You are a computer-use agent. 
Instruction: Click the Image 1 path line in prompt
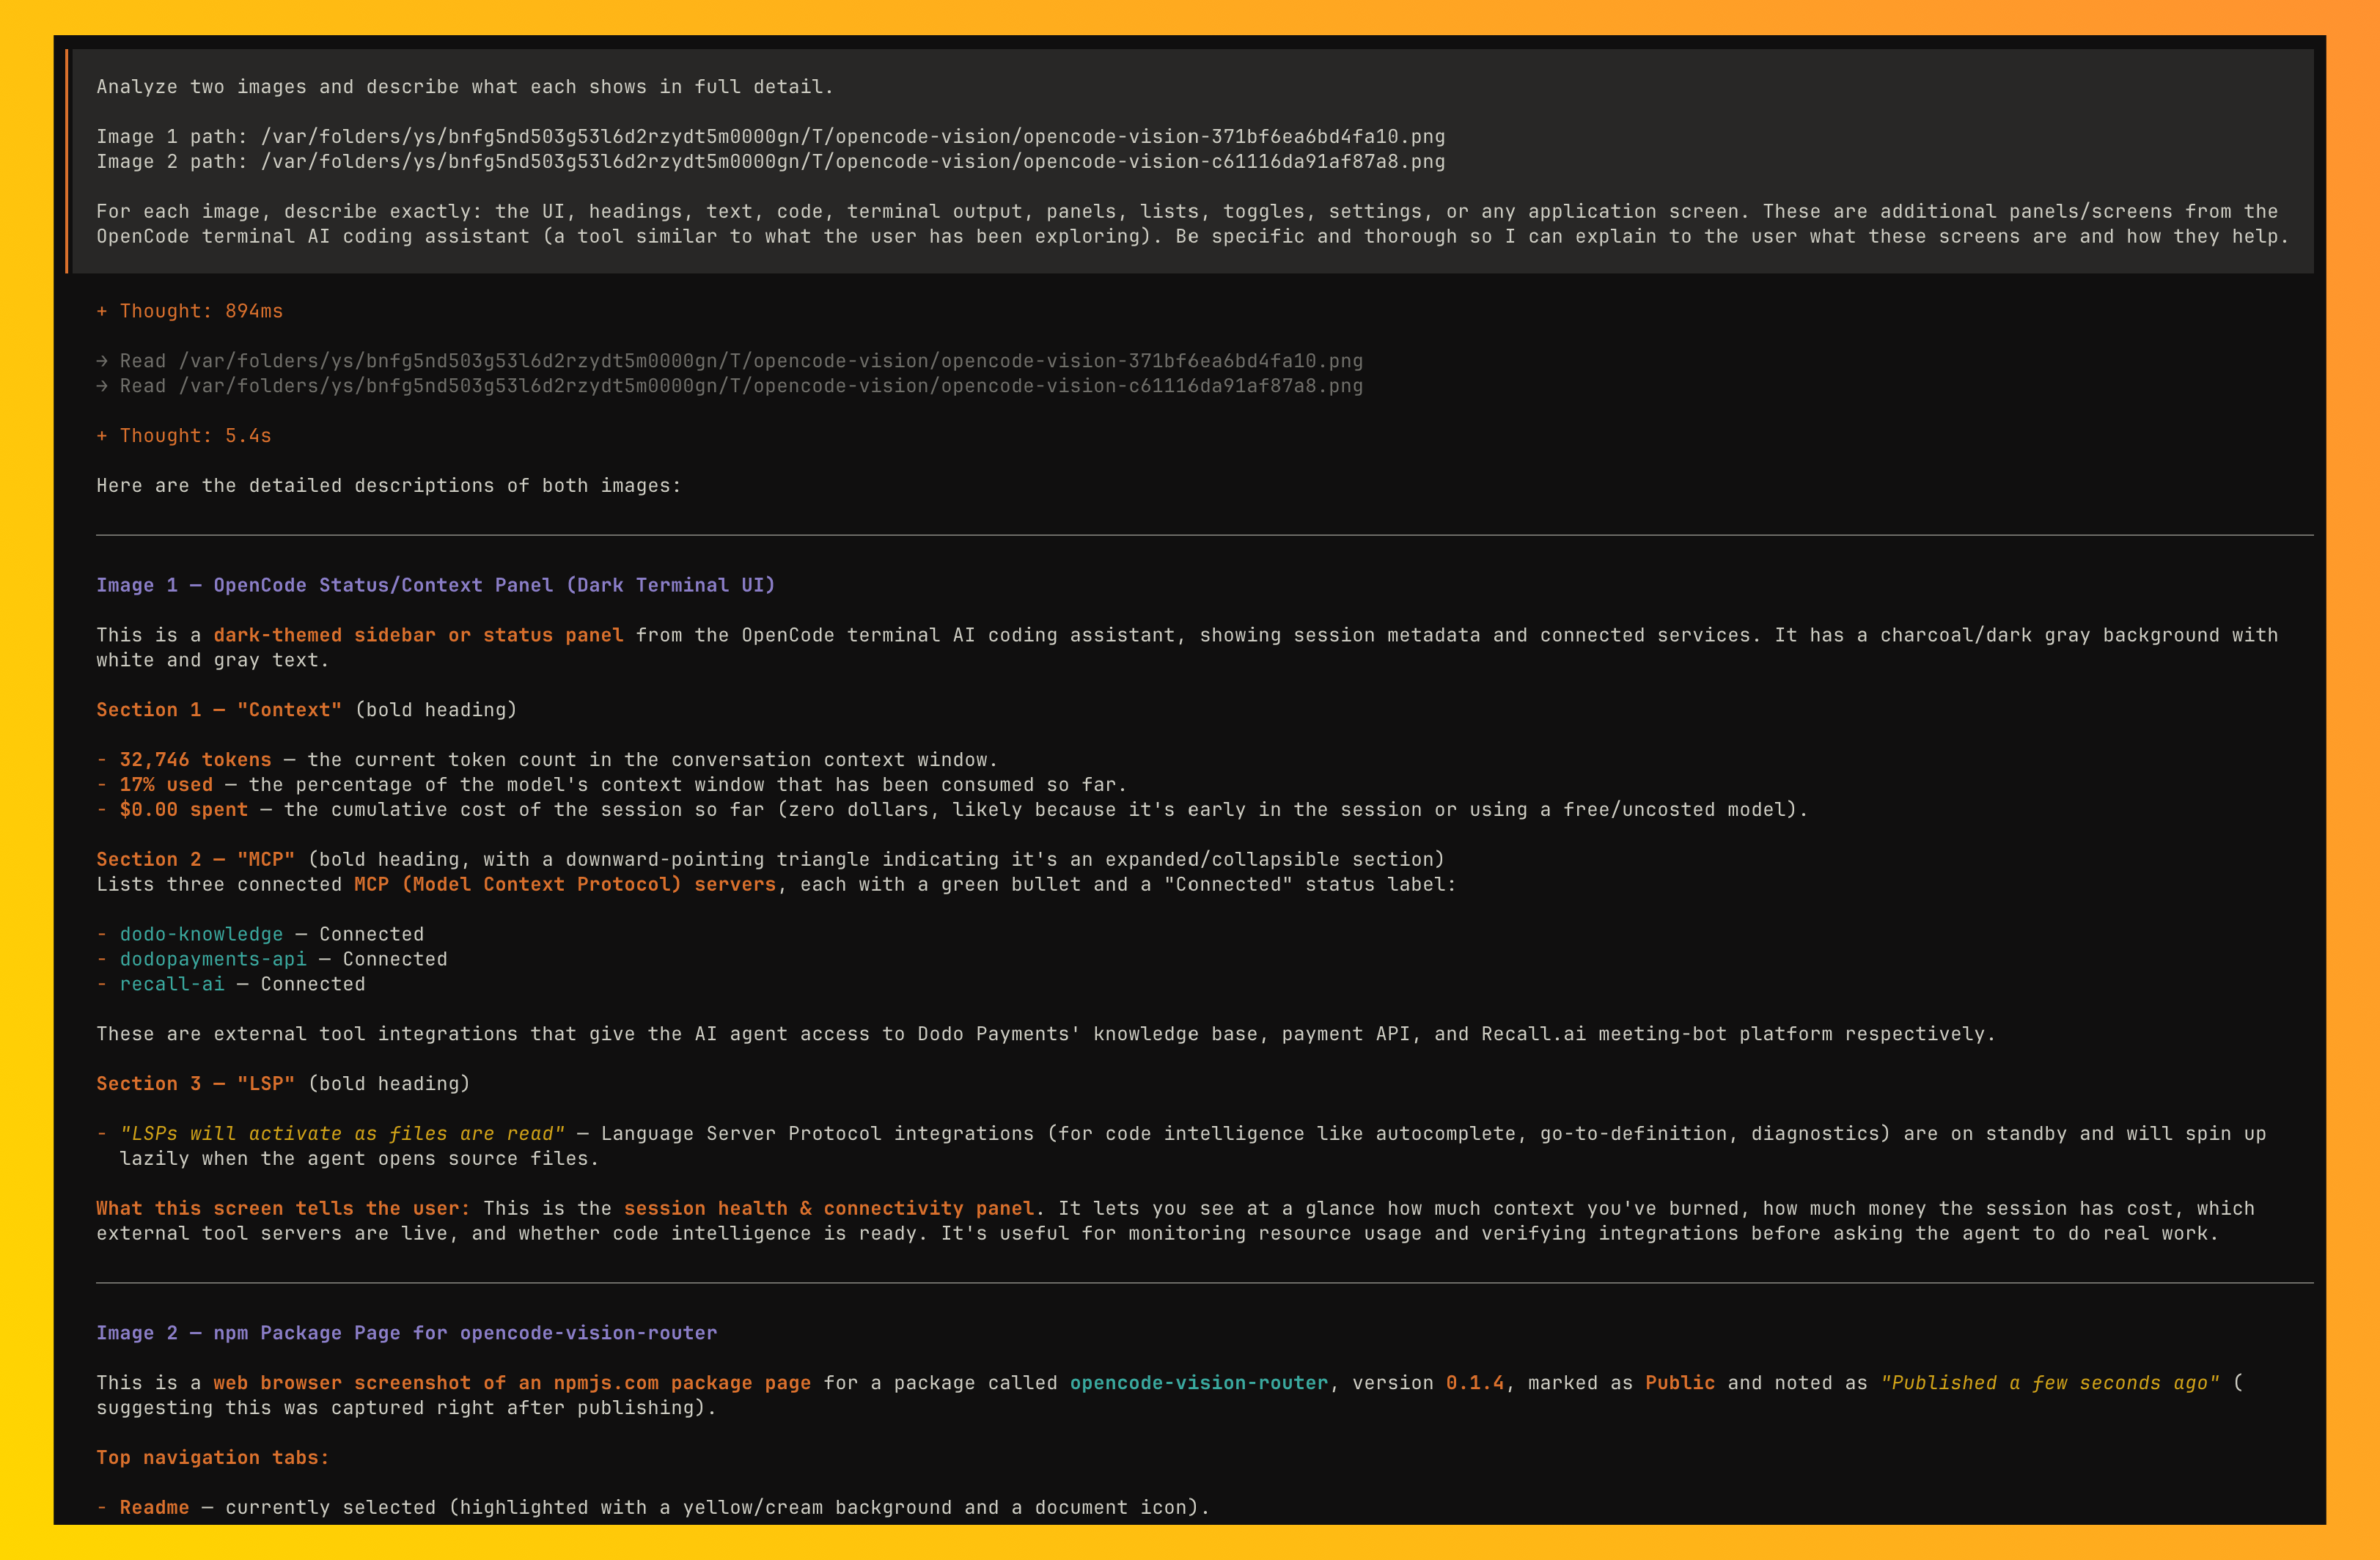pos(771,137)
